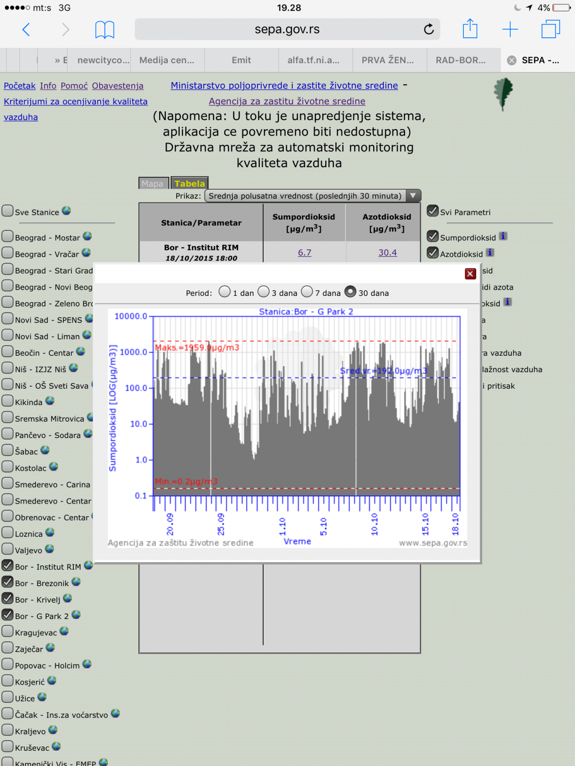575x766 pixels.
Task: Close the chart popup with red X
Action: point(470,273)
